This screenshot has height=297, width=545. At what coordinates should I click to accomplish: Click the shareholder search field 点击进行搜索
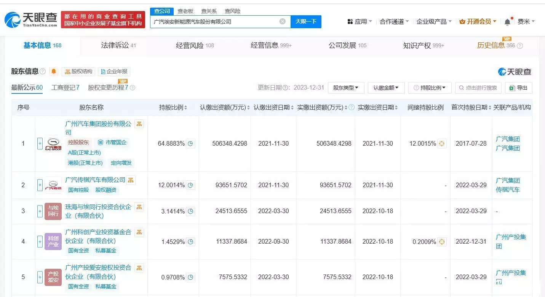tap(478, 88)
